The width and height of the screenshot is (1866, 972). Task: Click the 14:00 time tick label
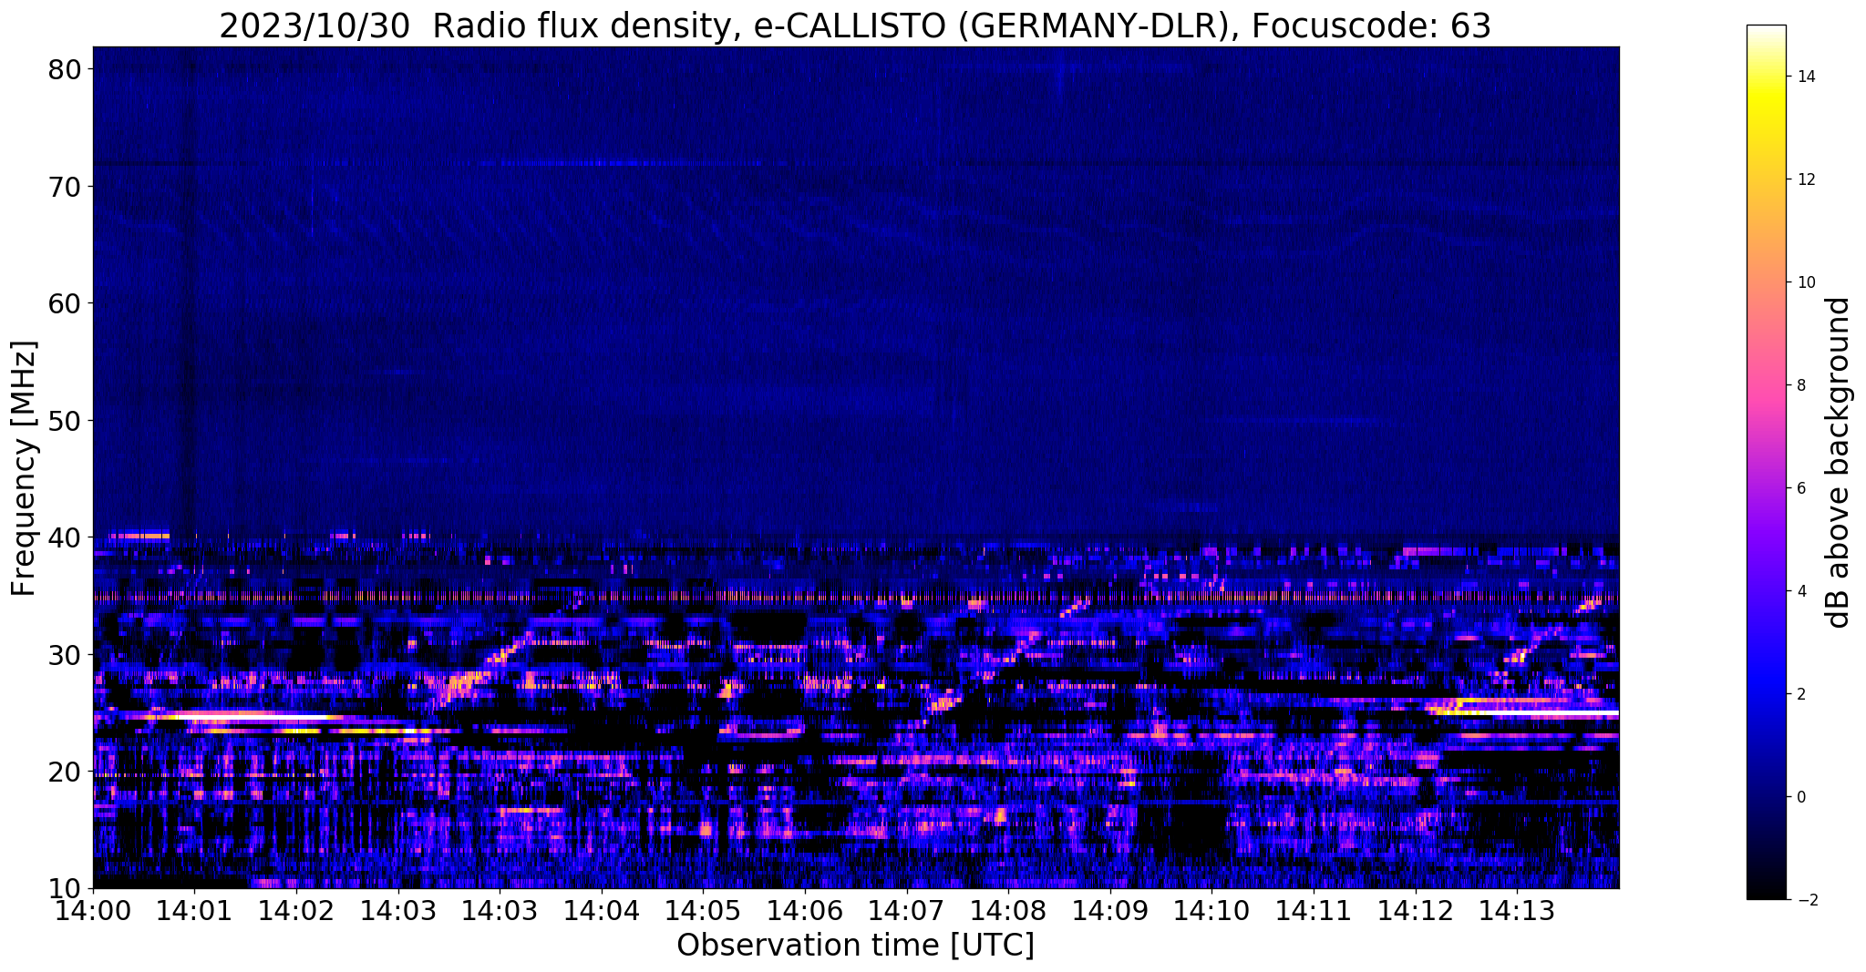pos(93,911)
